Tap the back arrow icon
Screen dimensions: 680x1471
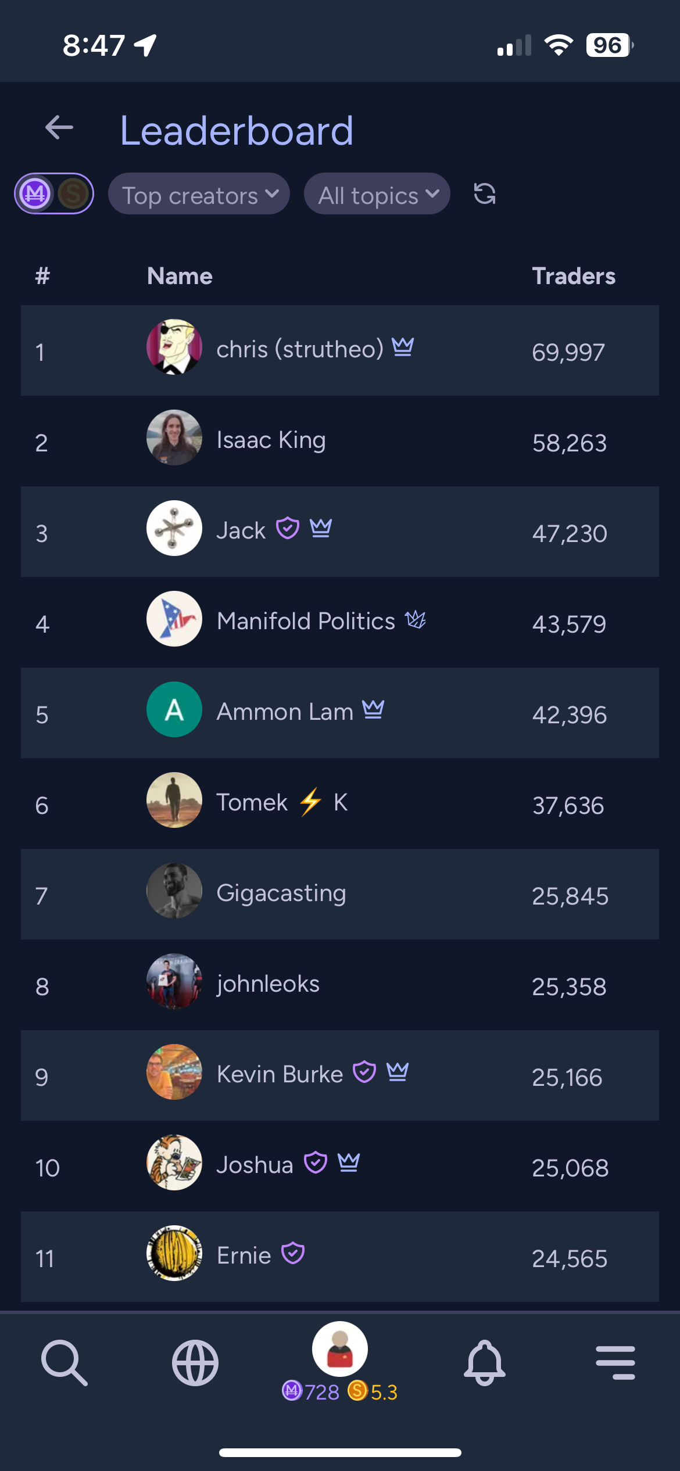coord(59,128)
